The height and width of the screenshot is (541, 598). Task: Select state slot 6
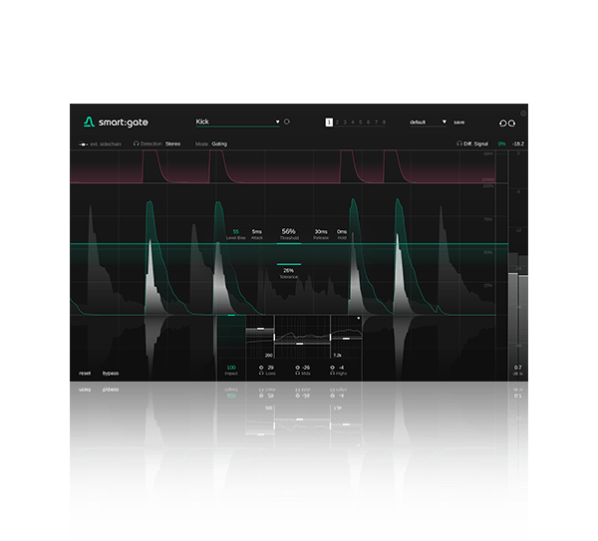click(x=368, y=122)
